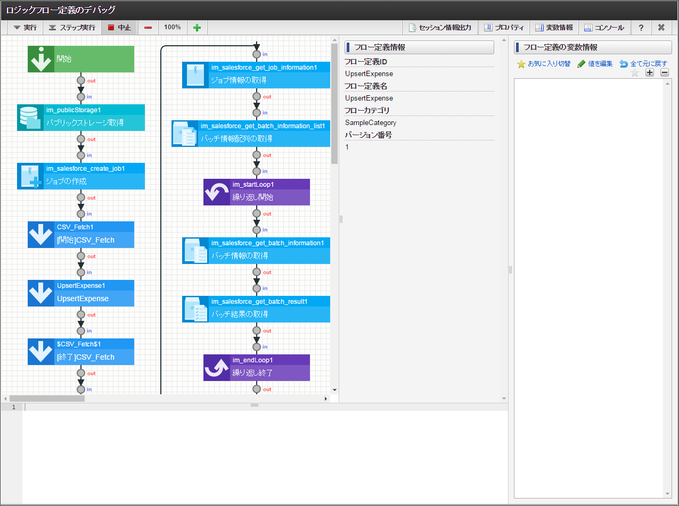Close the debugger with the X button
The image size is (679, 506).
click(x=661, y=28)
